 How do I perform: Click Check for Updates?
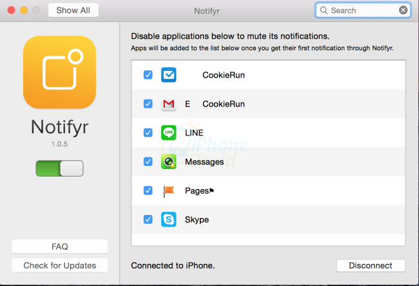(60, 265)
